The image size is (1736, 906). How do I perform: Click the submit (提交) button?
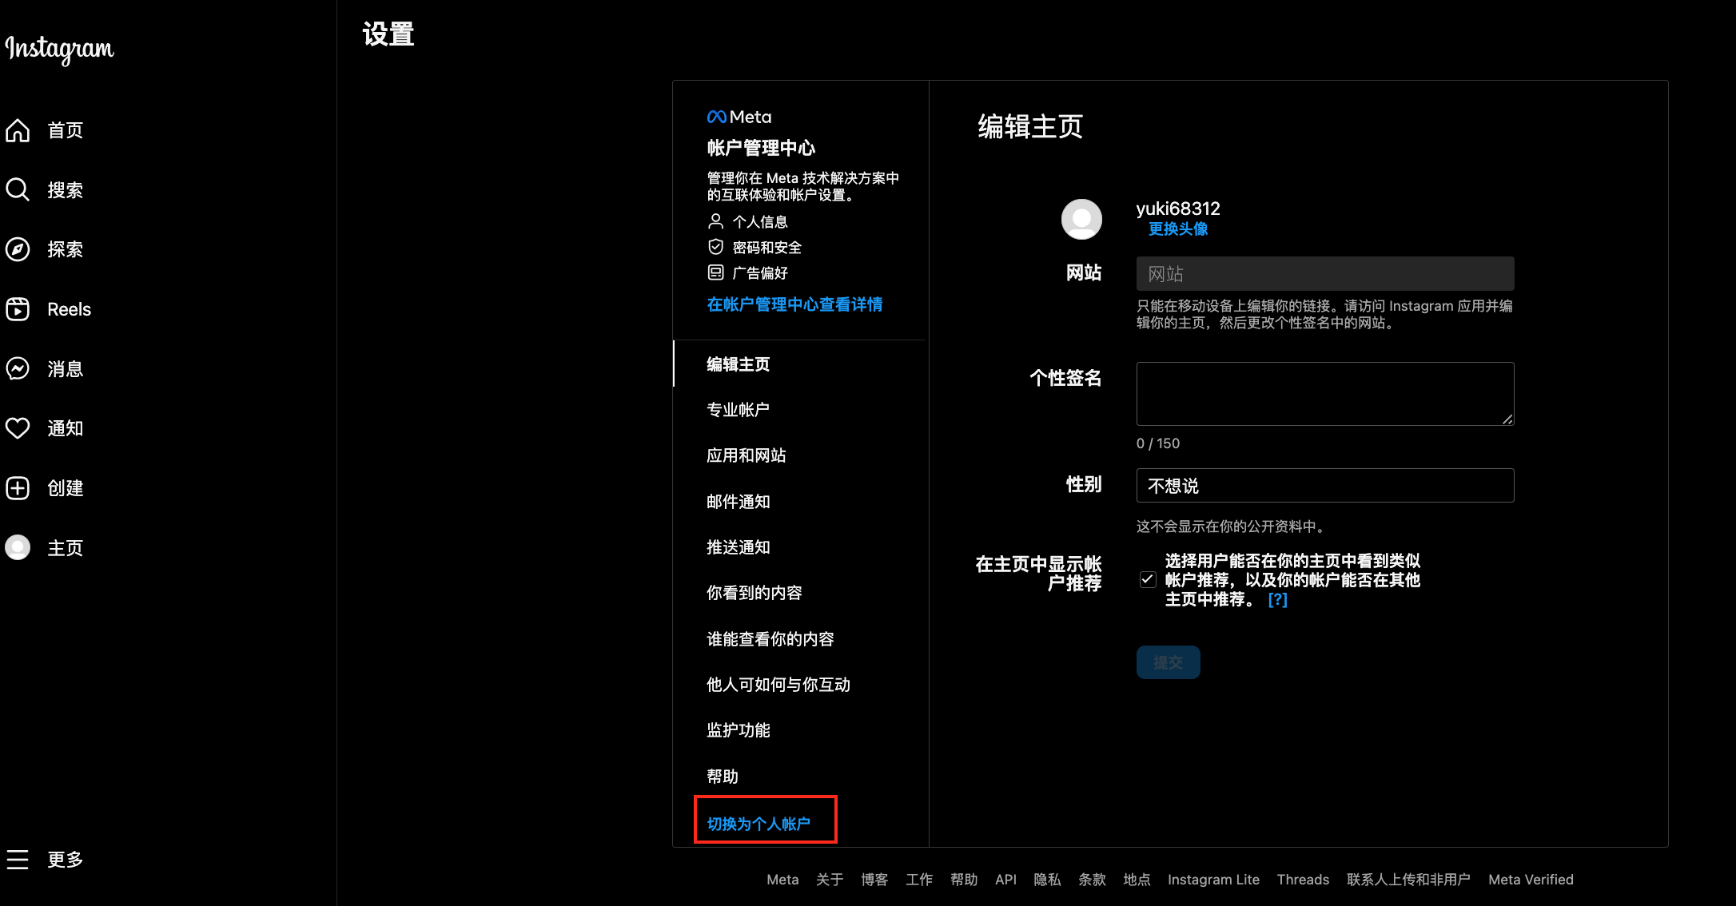[1168, 662]
